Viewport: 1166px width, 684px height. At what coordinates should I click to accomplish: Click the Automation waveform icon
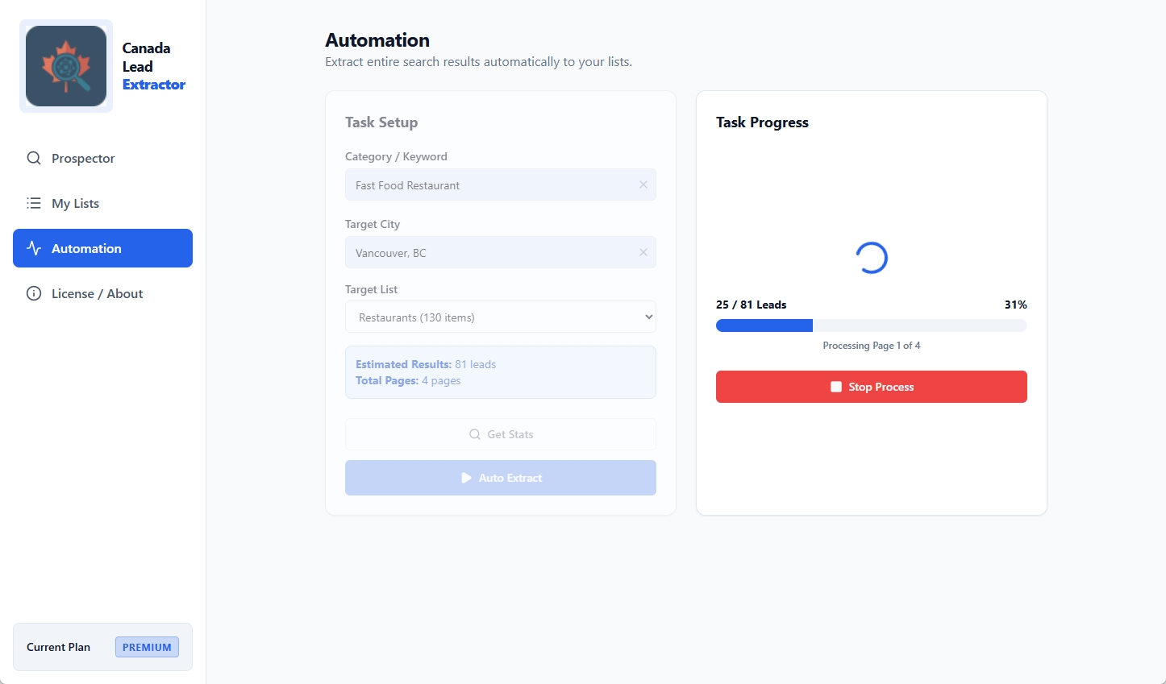pos(33,248)
